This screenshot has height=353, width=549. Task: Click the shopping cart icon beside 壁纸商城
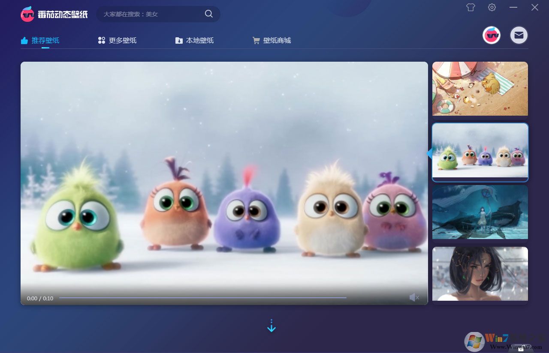(256, 40)
